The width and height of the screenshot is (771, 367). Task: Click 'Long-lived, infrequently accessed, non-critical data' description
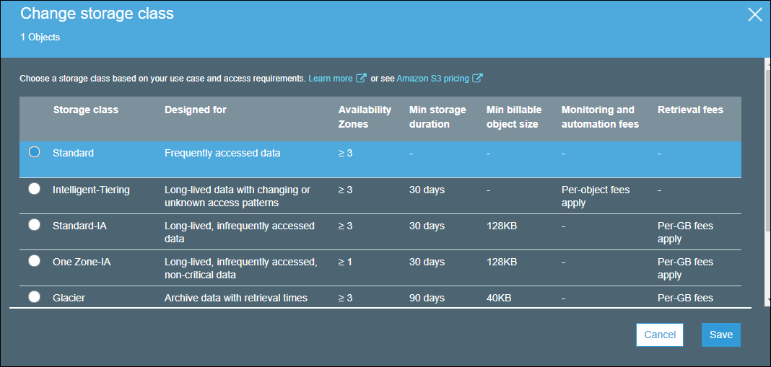[241, 268]
